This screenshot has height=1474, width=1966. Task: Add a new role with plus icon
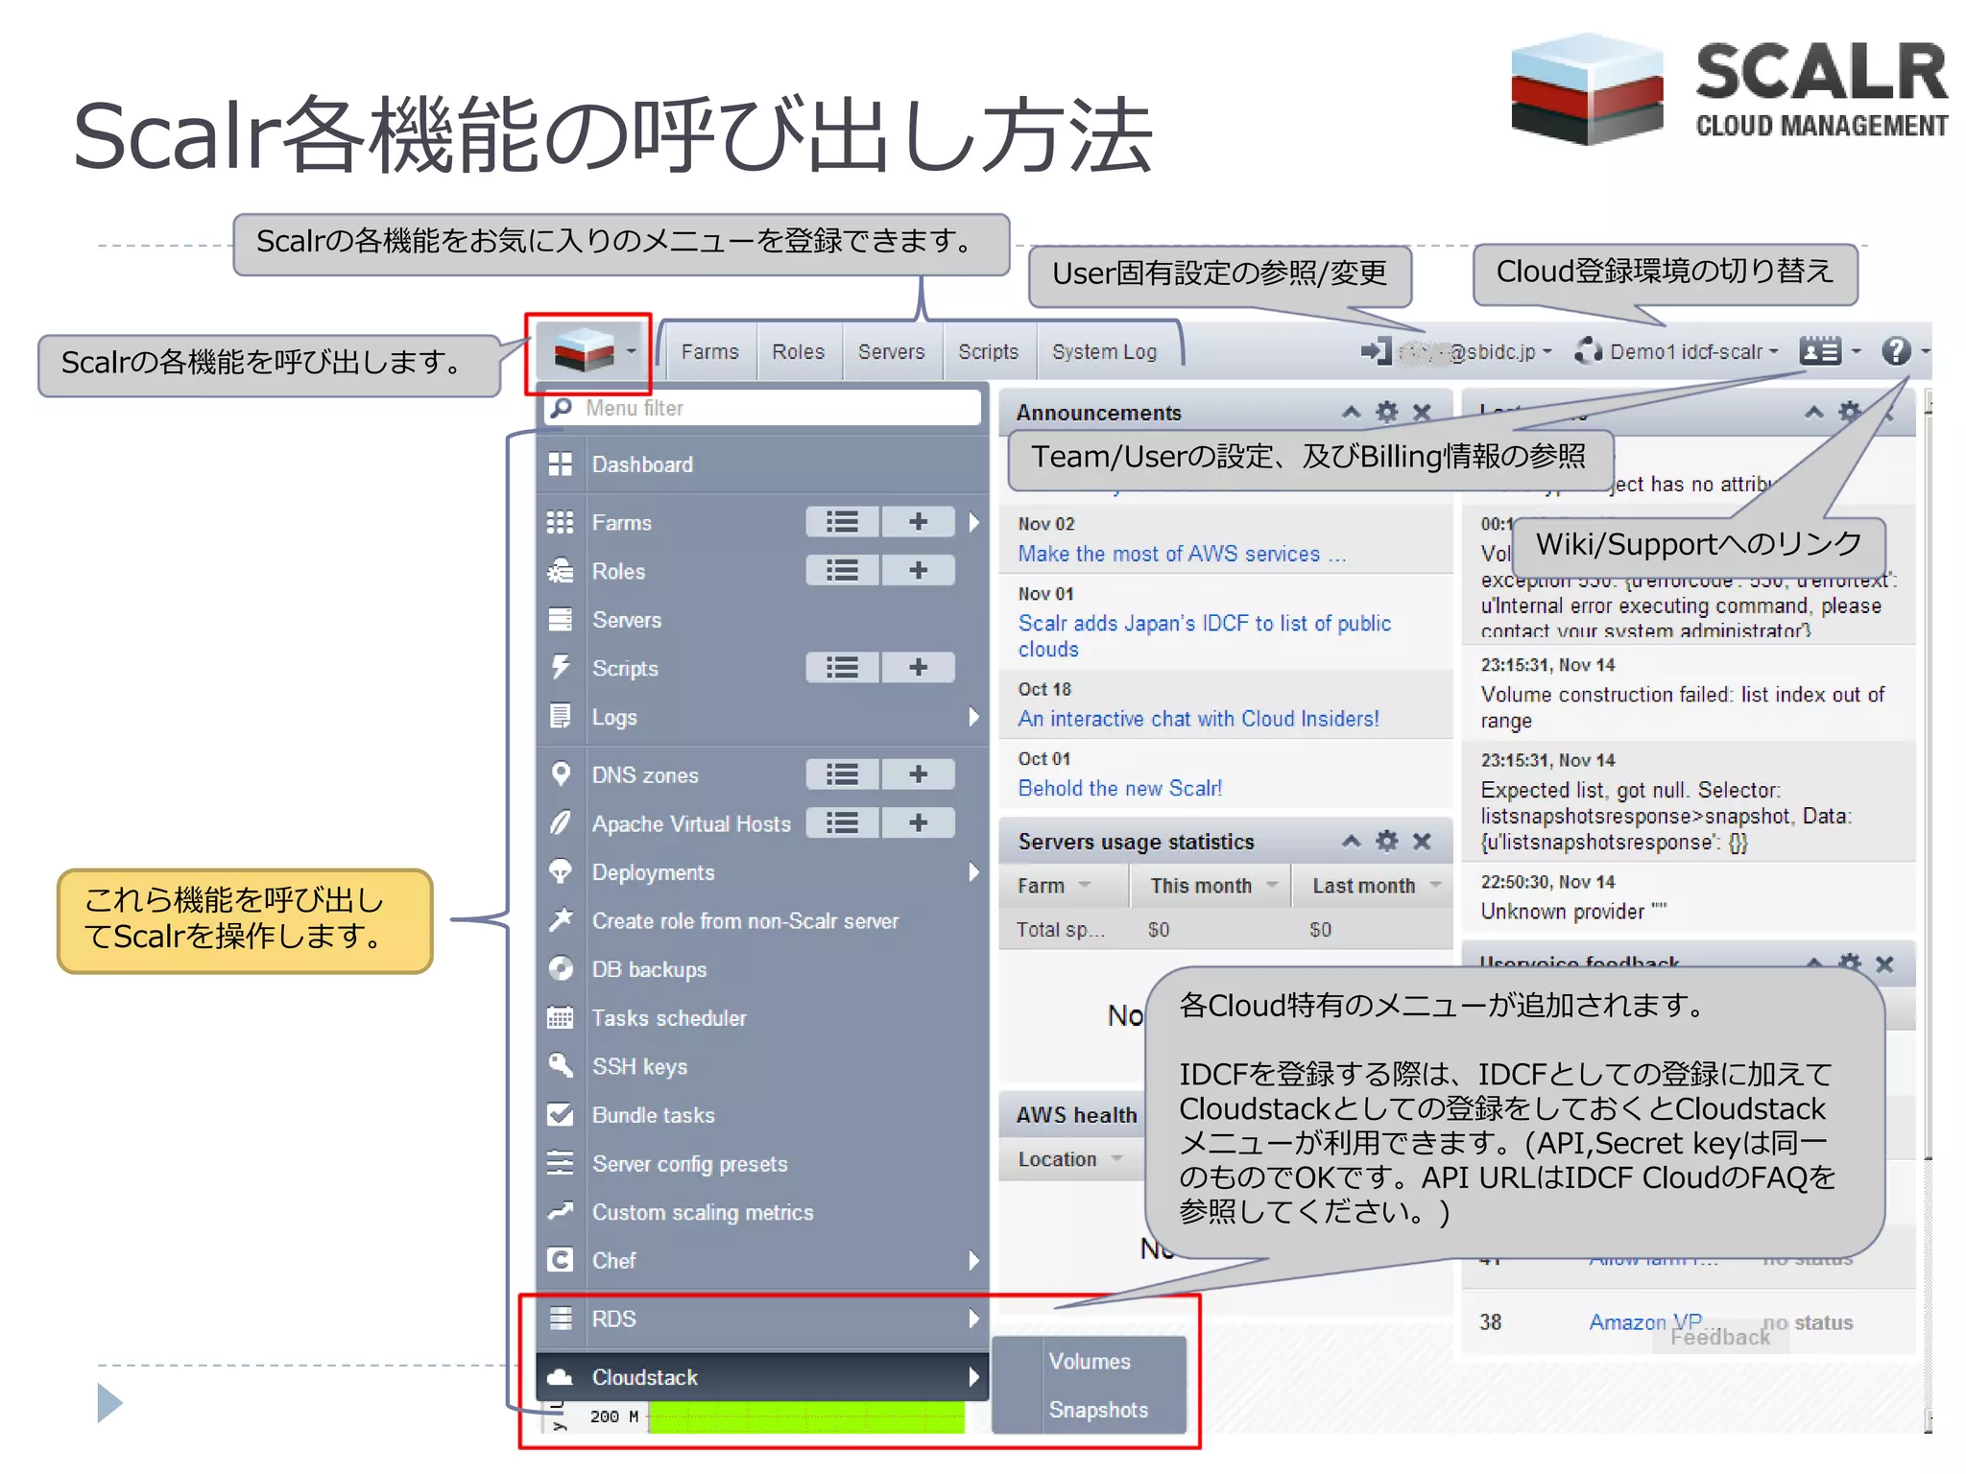point(918,571)
